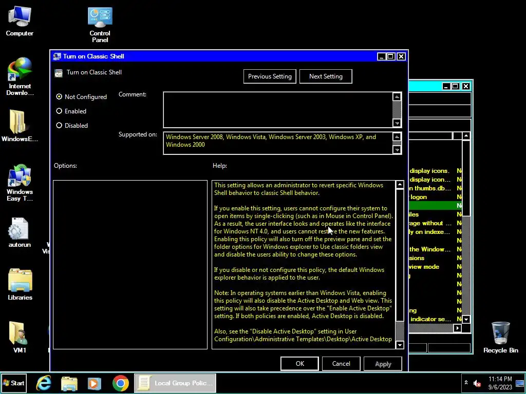Open the Recycle Bin

pos(500,337)
